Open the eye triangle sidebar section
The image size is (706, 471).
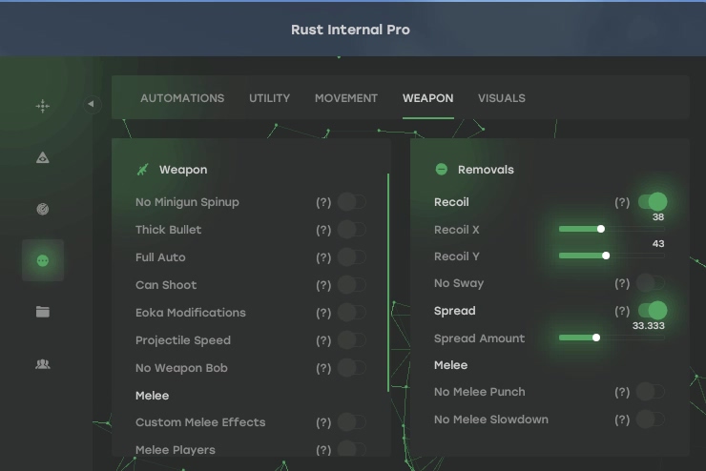tap(43, 158)
